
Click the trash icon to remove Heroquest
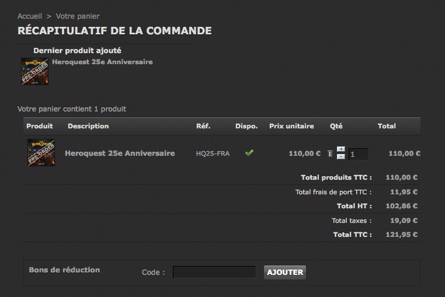330,153
